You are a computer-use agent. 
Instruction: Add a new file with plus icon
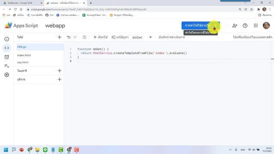(60, 37)
